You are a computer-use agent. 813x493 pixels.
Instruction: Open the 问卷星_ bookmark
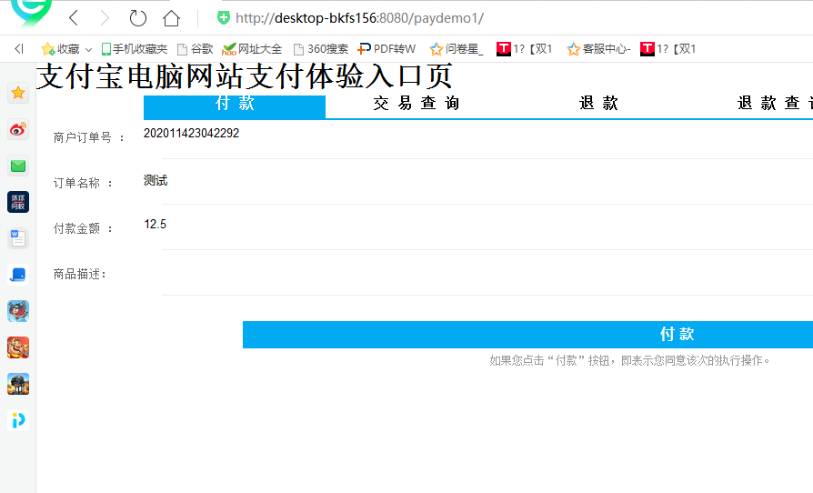pyautogui.click(x=457, y=49)
